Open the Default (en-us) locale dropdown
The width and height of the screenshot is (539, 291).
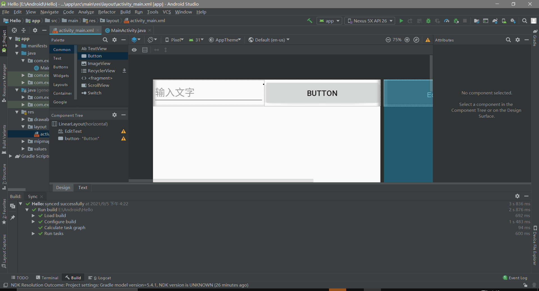point(269,40)
